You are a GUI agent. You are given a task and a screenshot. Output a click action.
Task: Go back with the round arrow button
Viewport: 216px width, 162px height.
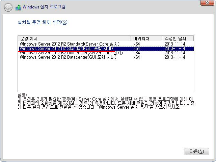(8, 7)
